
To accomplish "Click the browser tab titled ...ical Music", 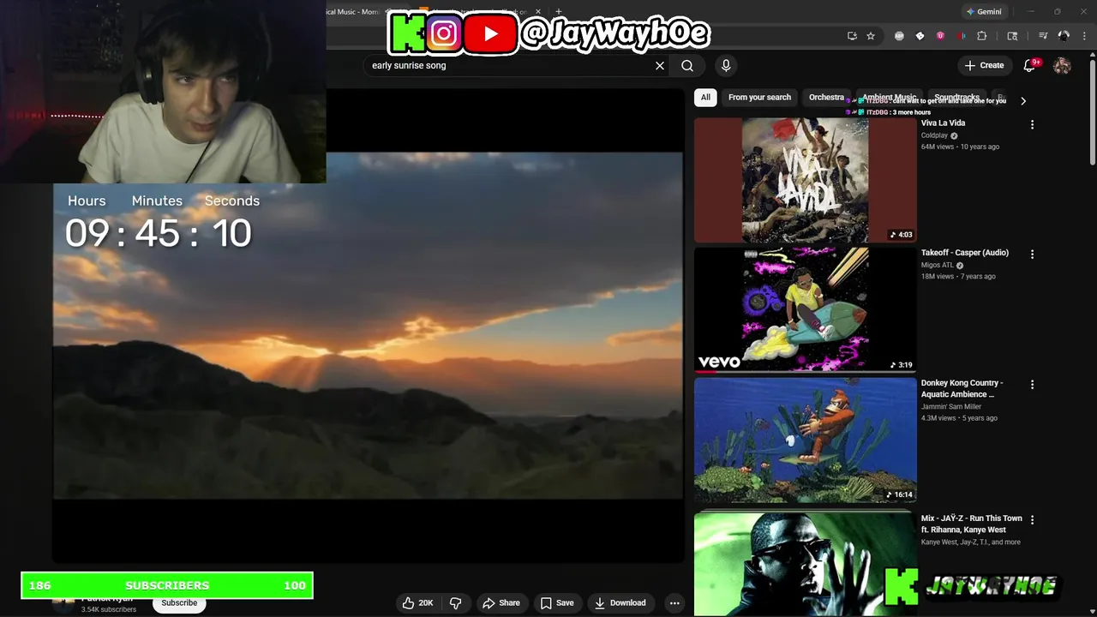I will click(x=356, y=12).
